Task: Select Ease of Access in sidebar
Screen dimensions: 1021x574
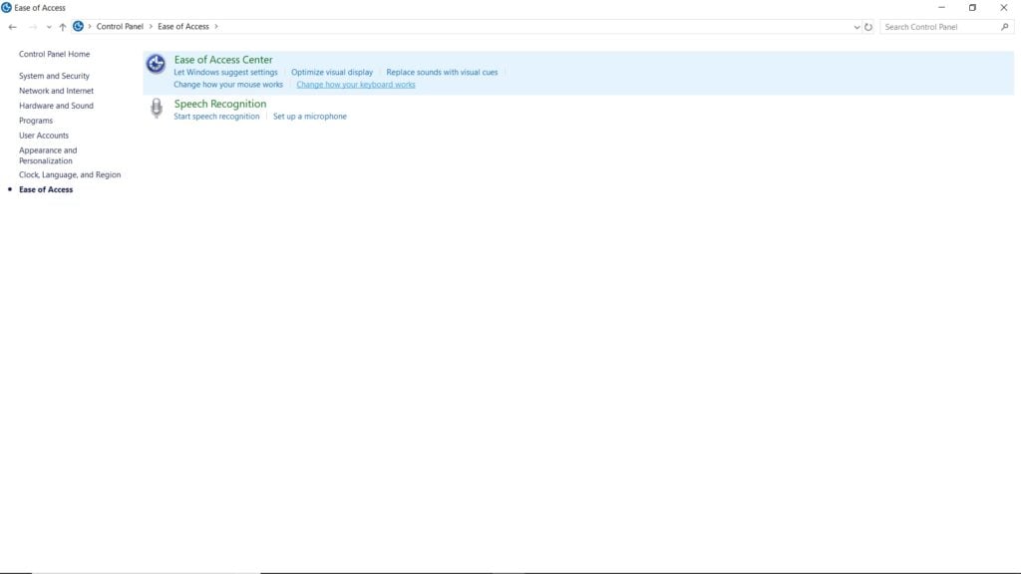Action: [46, 190]
